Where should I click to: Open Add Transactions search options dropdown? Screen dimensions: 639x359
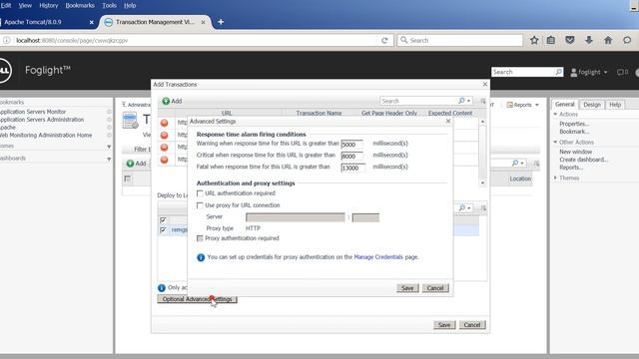pyautogui.click(x=469, y=101)
